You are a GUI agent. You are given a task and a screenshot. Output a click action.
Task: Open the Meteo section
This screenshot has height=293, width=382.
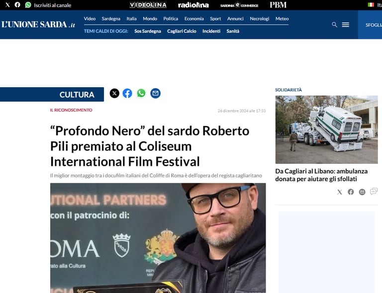pyautogui.click(x=282, y=19)
